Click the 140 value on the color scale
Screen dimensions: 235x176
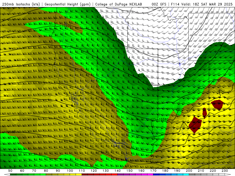click(117, 171)
